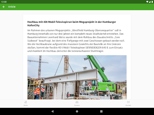The height and width of the screenshot is (115, 154).
Task: Click the Hochbau mit 40t Mobil-Teleskopkran headline
Action: (x=72, y=24)
